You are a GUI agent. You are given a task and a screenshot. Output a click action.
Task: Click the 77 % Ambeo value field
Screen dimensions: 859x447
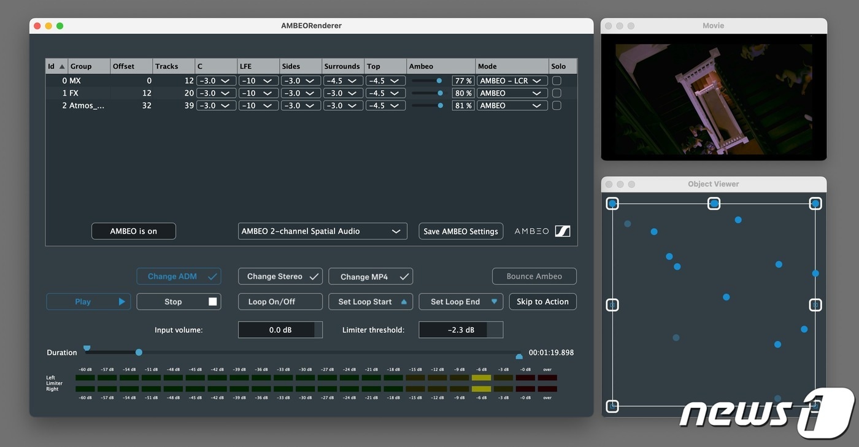tap(463, 80)
